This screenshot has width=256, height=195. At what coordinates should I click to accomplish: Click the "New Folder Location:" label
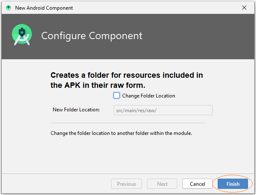76,110
